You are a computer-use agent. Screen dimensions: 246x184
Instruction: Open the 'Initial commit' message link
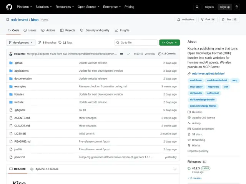[86, 134]
